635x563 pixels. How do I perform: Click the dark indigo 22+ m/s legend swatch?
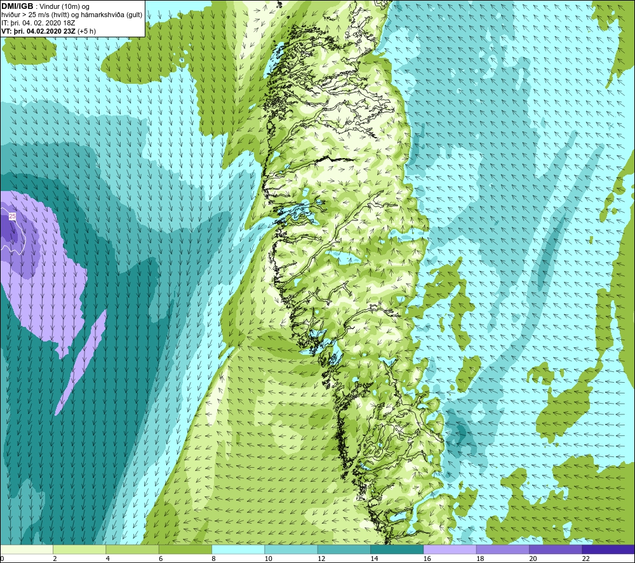pyautogui.click(x=609, y=549)
